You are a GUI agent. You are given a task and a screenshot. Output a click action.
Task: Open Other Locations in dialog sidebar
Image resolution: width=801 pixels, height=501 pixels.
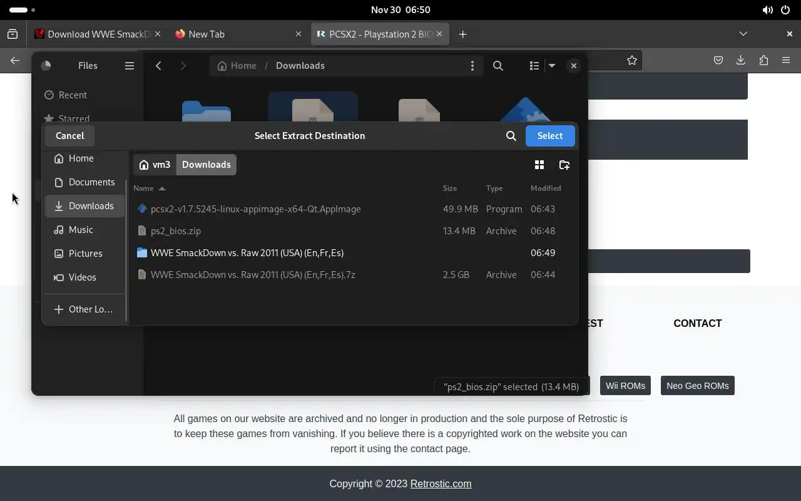[84, 309]
